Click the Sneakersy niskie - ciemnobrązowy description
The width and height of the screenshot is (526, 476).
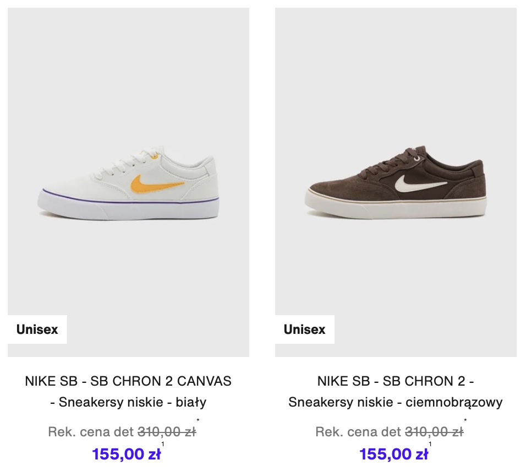396,402
